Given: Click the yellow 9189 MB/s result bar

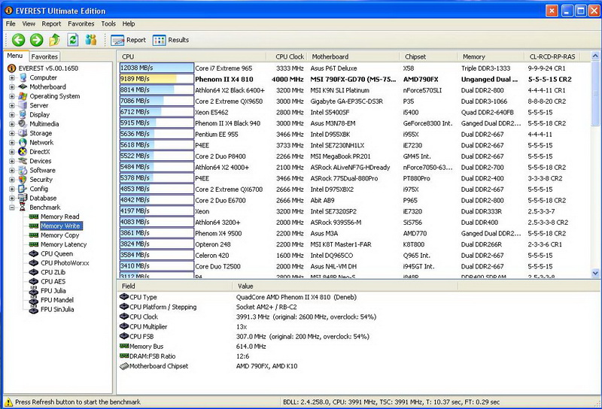Looking at the screenshot, I should point(157,79).
